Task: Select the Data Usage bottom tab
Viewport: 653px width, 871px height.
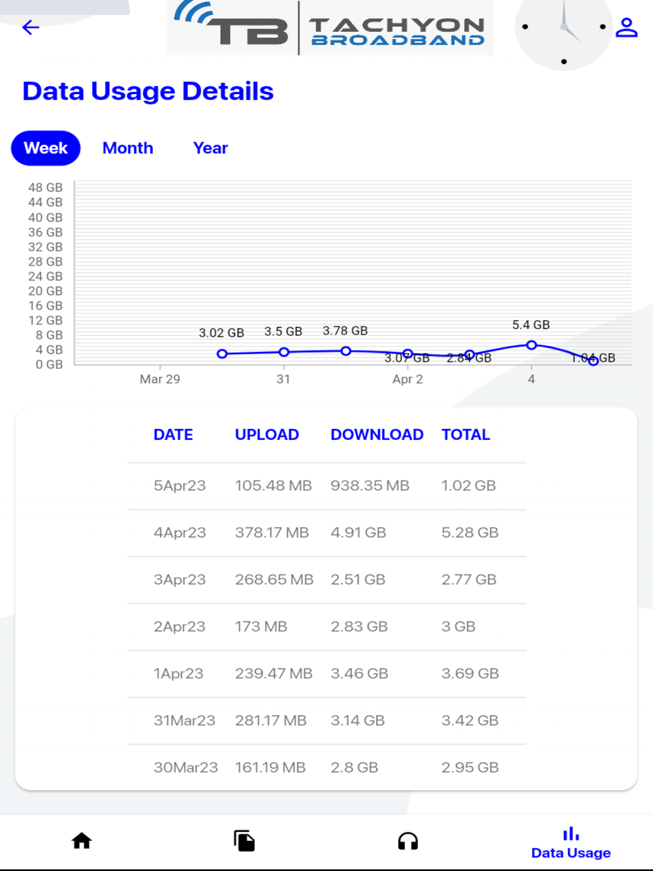Action: (571, 843)
